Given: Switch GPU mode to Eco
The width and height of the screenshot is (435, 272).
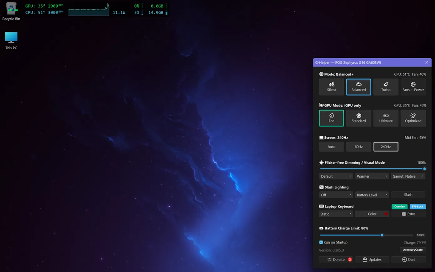Looking at the screenshot, I should tap(331, 118).
